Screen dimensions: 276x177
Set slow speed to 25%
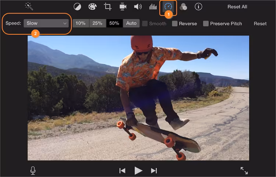point(98,23)
